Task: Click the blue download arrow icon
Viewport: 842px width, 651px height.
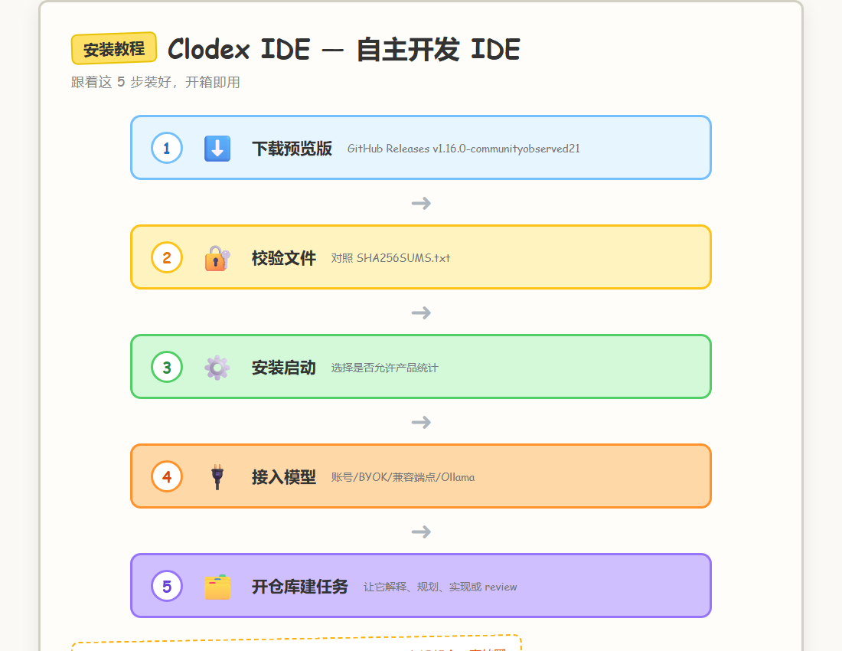Action: coord(217,149)
